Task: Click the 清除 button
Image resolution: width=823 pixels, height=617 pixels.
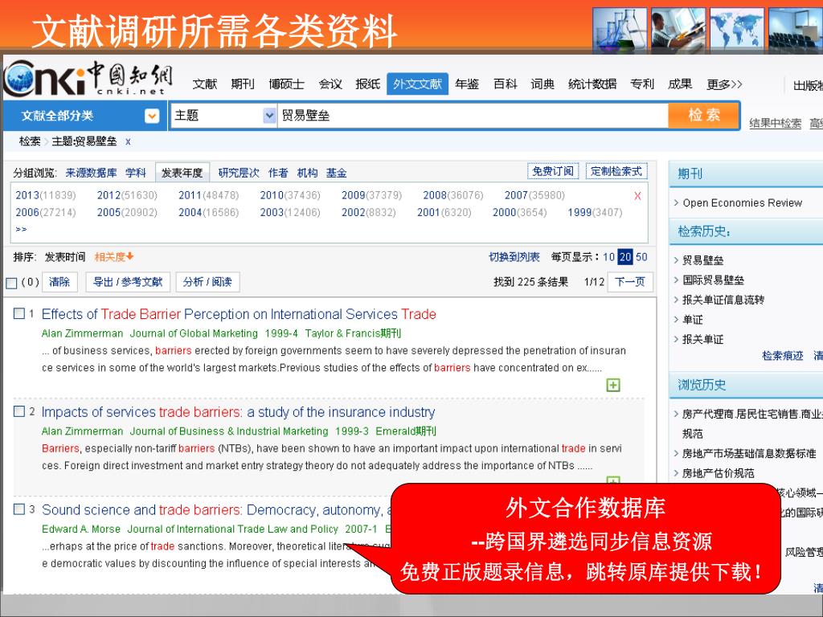Action: click(59, 282)
